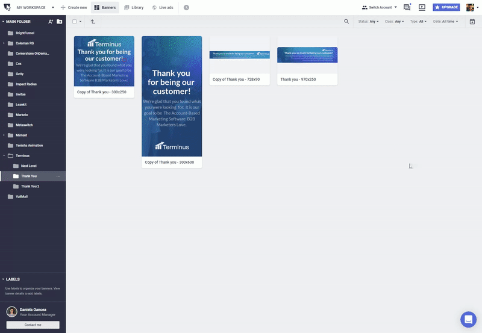Image resolution: width=482 pixels, height=333 pixels.
Task: Click the 'Copy of Thank you - 300x600' title
Action: (x=169, y=162)
